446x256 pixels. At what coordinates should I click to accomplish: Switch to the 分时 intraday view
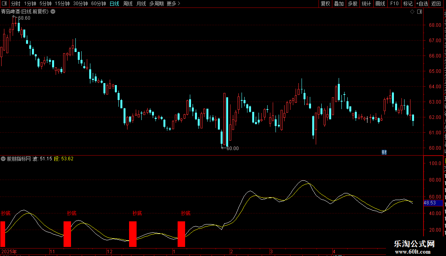(16, 4)
